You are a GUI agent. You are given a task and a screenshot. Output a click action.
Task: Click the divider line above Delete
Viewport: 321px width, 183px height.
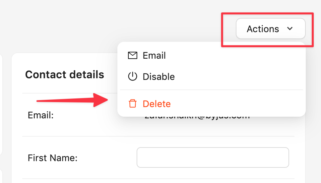[x=212, y=90]
